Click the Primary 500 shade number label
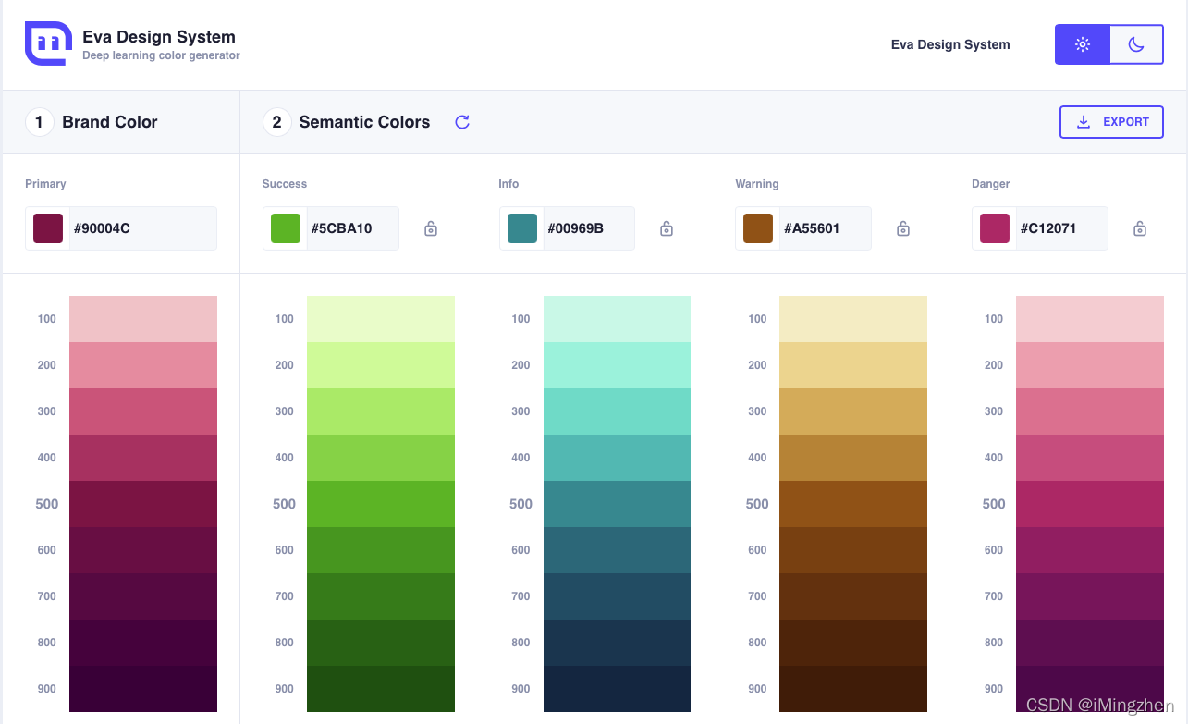This screenshot has width=1188, height=724. pyautogui.click(x=47, y=504)
